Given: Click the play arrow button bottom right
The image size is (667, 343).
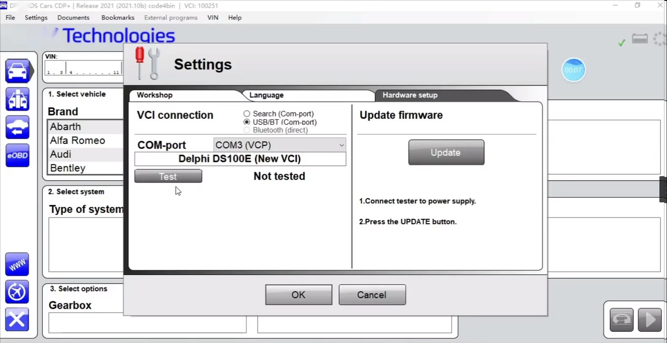Looking at the screenshot, I should [x=650, y=319].
